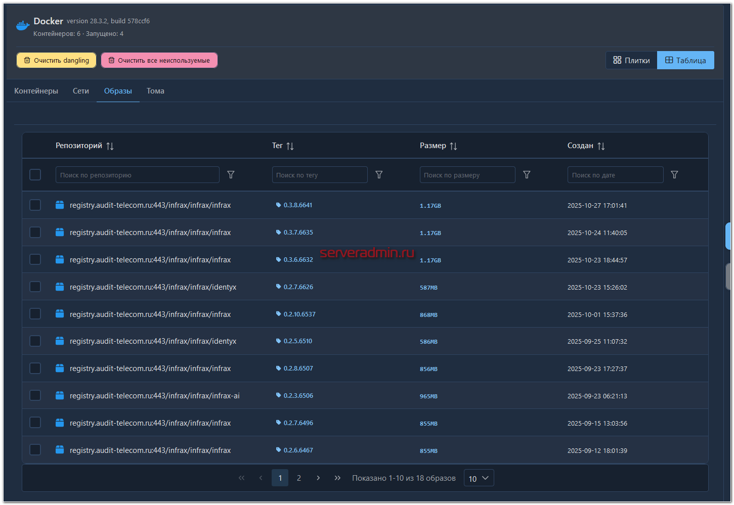
Task: Click the Docker whale logo
Action: 23,25
